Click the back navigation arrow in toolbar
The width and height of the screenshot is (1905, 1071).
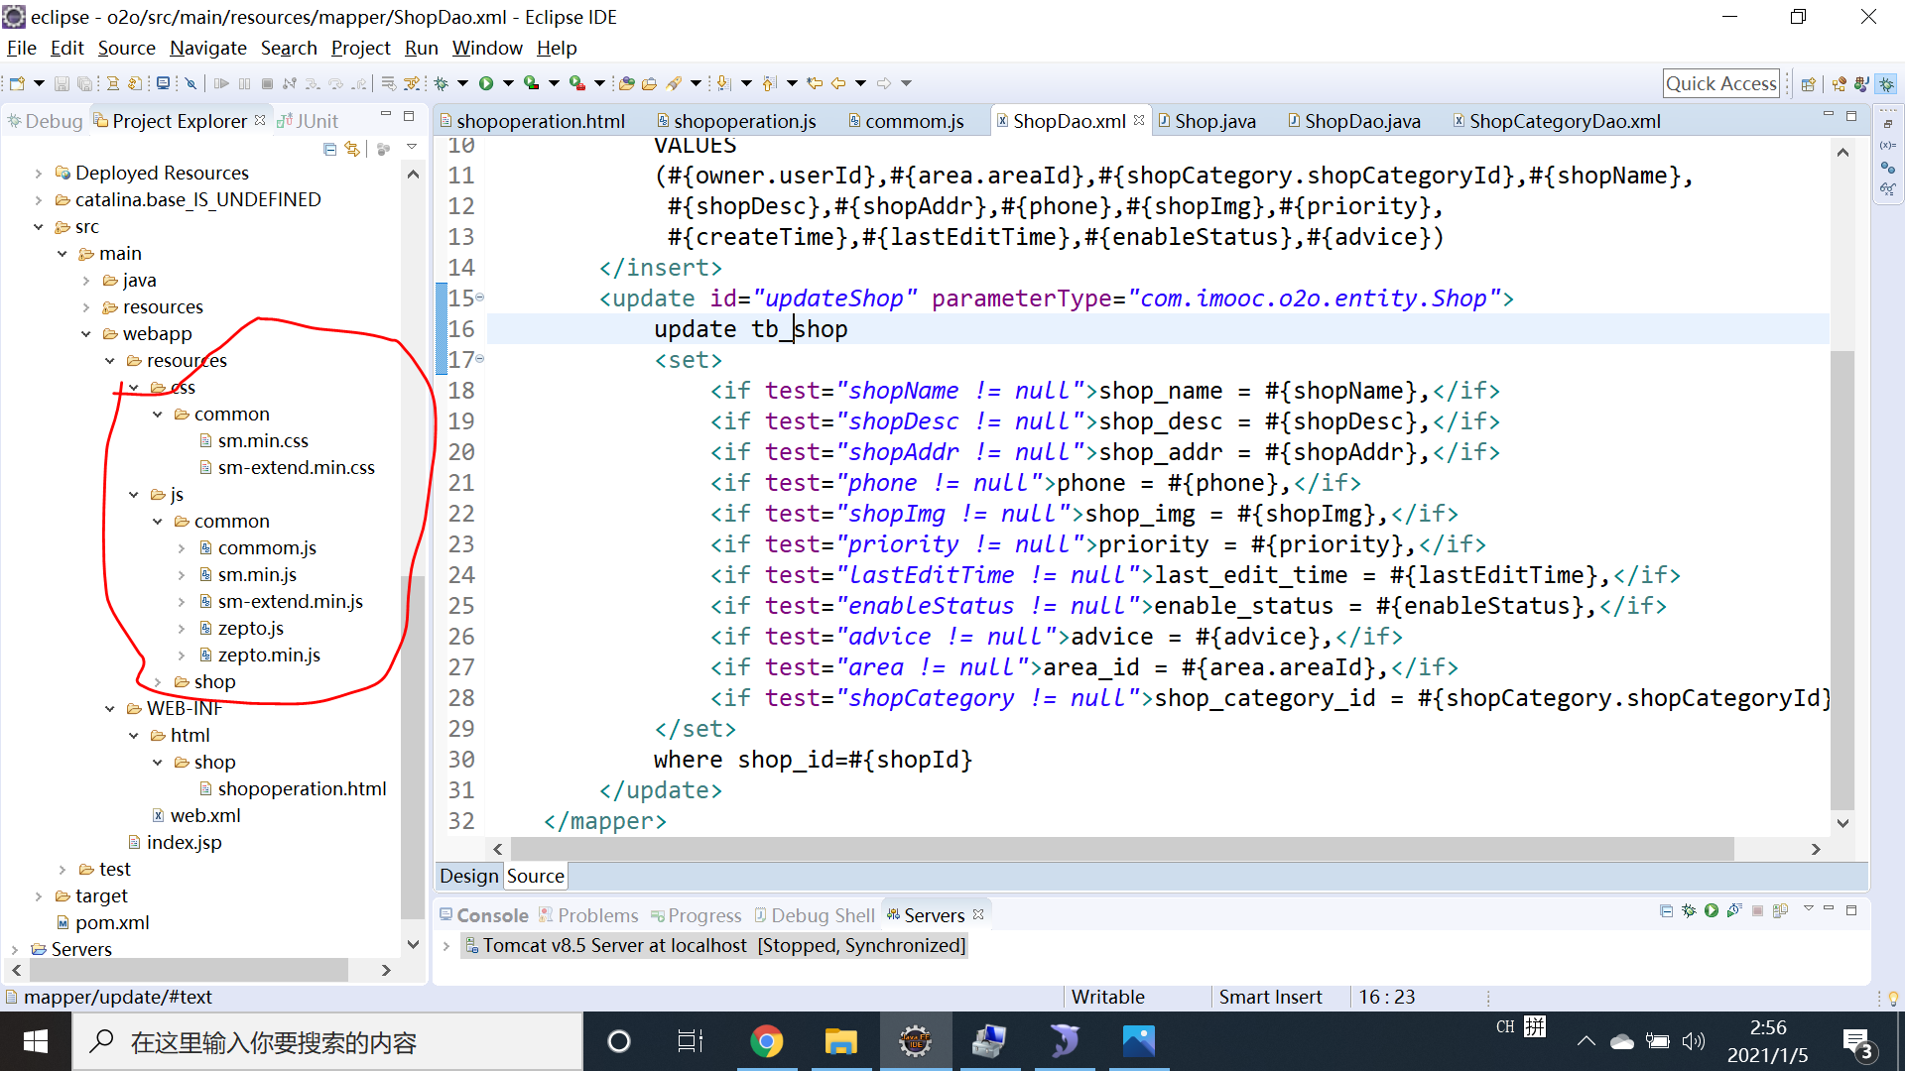[838, 83]
